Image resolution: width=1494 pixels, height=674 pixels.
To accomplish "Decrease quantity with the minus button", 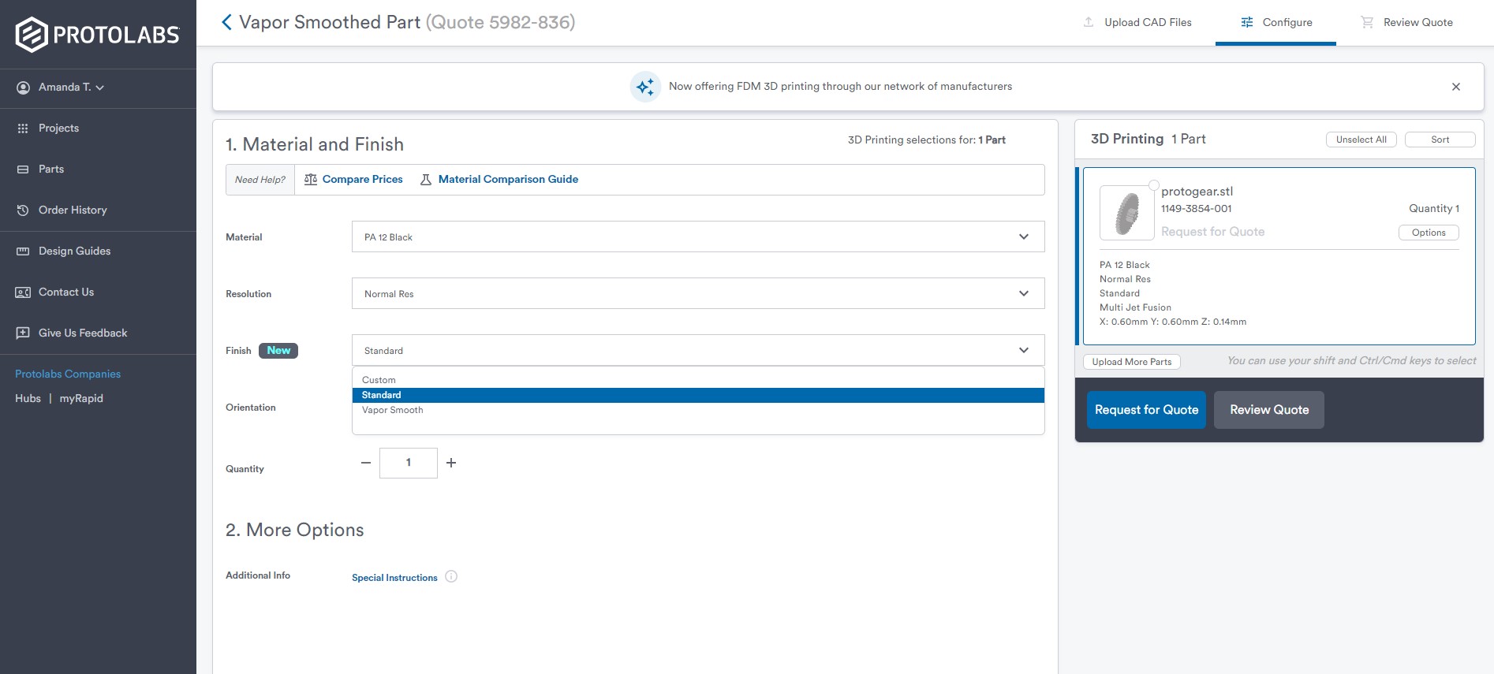I will (366, 463).
